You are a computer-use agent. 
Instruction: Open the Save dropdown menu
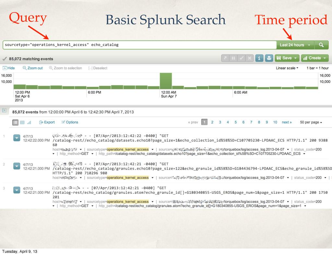click(287, 58)
